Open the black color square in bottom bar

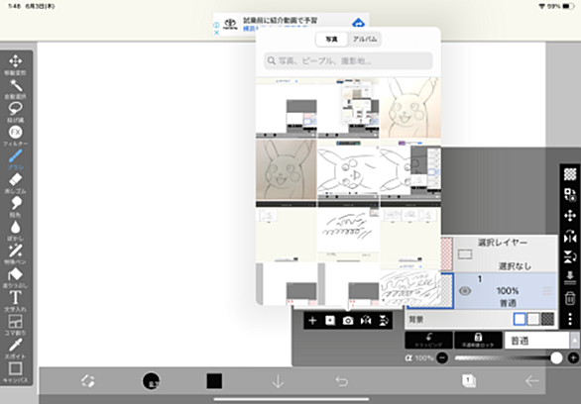(214, 381)
